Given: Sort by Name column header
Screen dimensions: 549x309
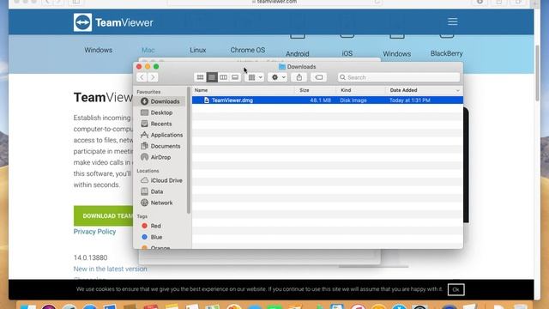Looking at the screenshot, I should tap(244, 90).
